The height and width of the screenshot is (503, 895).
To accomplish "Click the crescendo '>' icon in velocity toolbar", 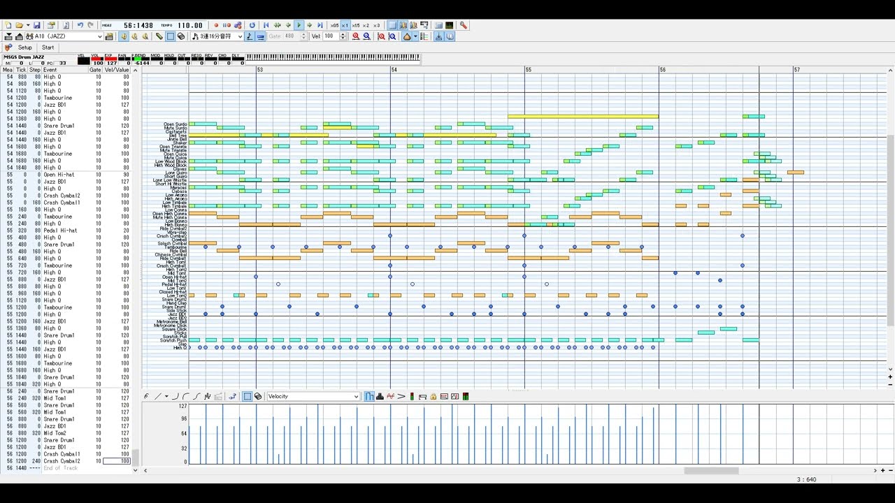I will click(x=401, y=396).
